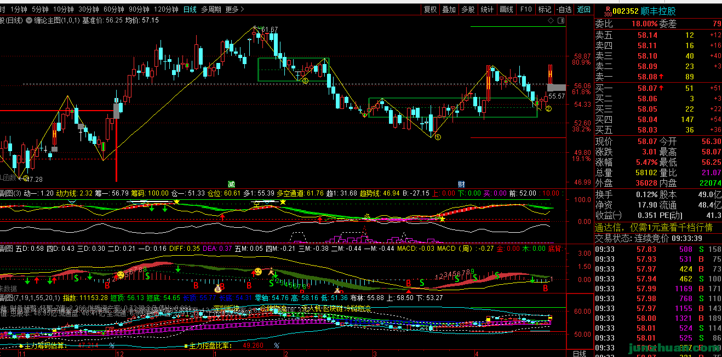This screenshot has width=722, height=357.
Task: Click the 61.8% retracement label on the axis
Action: tap(582, 93)
